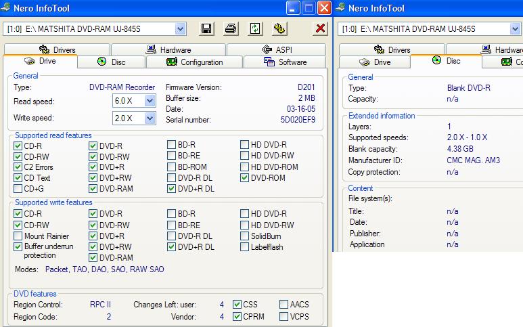
Task: Toggle Buffer underrun protection checkbox
Action: 18,246
